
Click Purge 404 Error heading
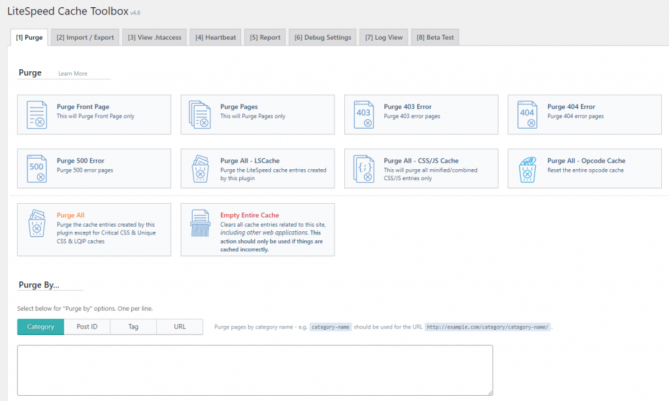click(x=571, y=106)
